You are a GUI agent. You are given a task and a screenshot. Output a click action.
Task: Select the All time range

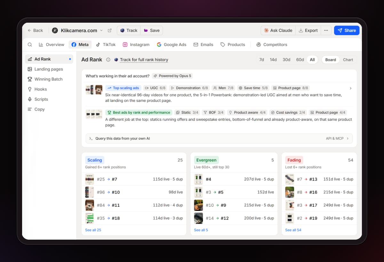312,60
